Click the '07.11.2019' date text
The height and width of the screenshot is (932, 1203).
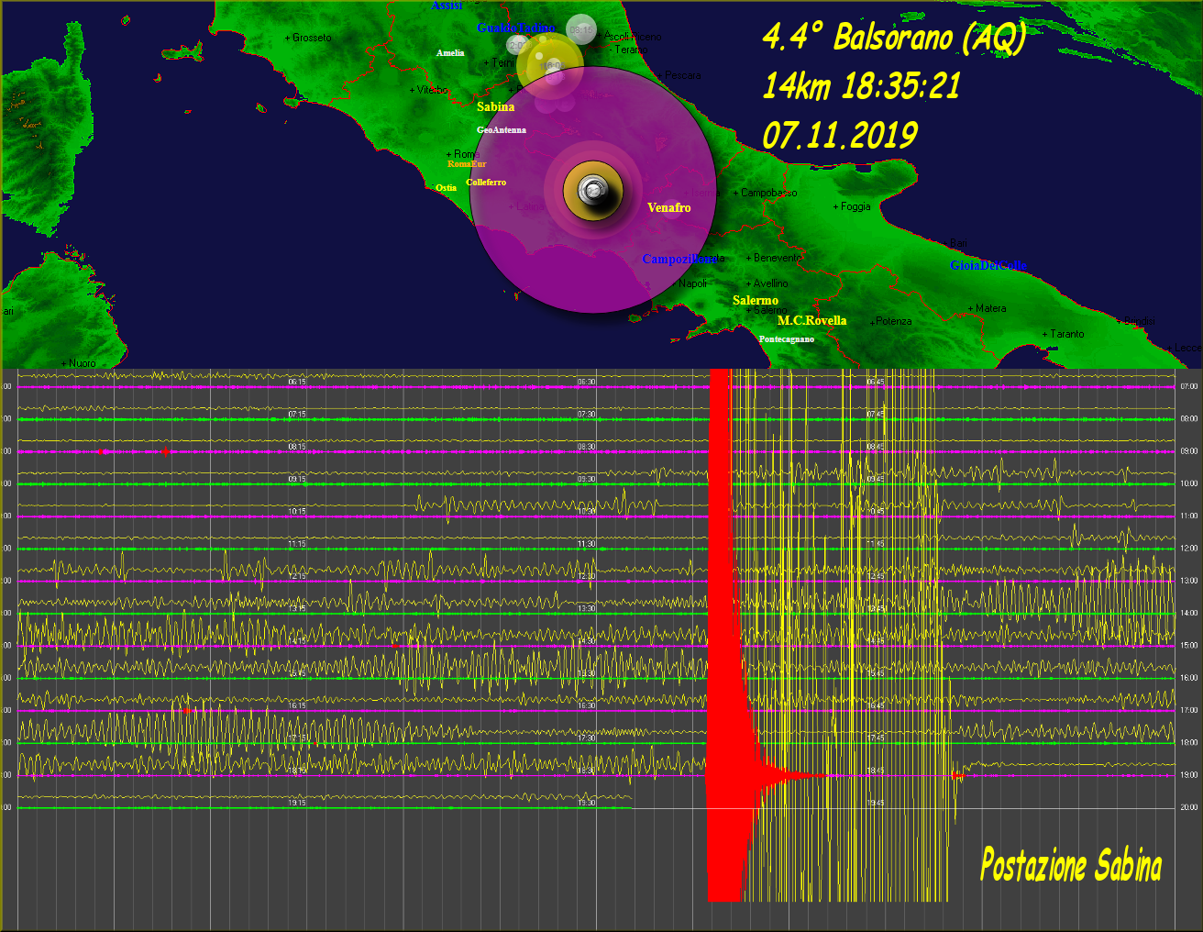[839, 136]
